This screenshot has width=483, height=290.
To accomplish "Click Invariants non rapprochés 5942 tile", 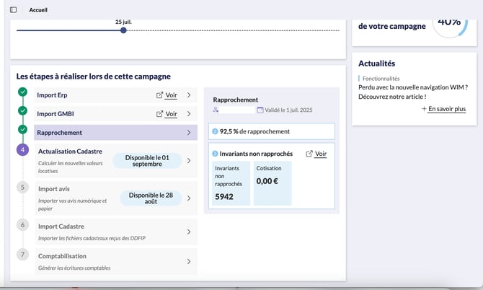I will [231, 183].
